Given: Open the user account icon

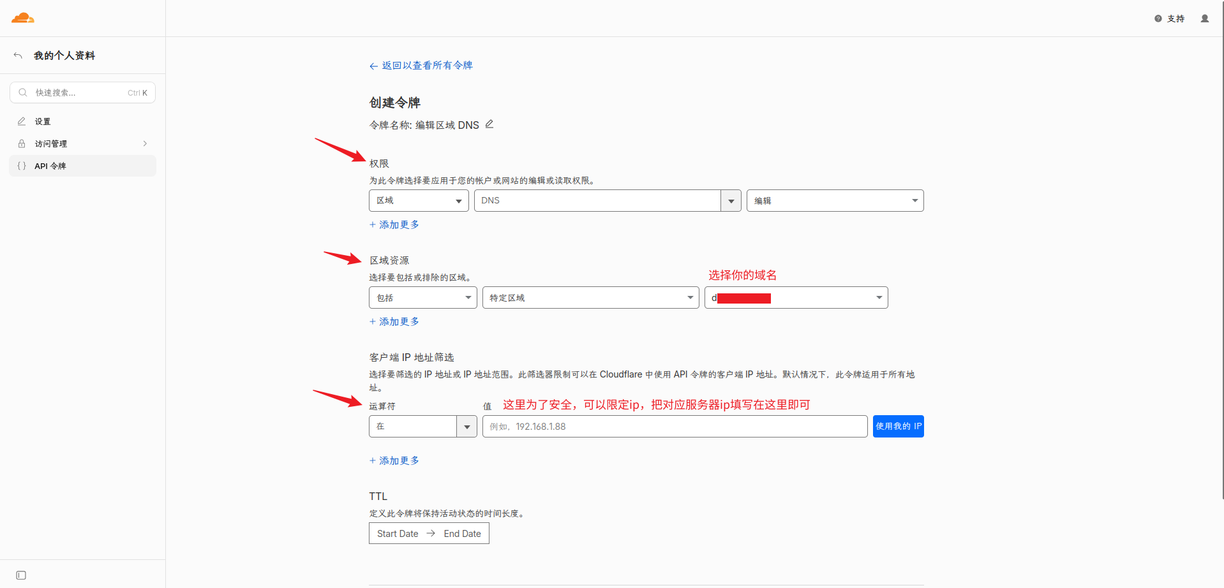Looking at the screenshot, I should [x=1205, y=18].
